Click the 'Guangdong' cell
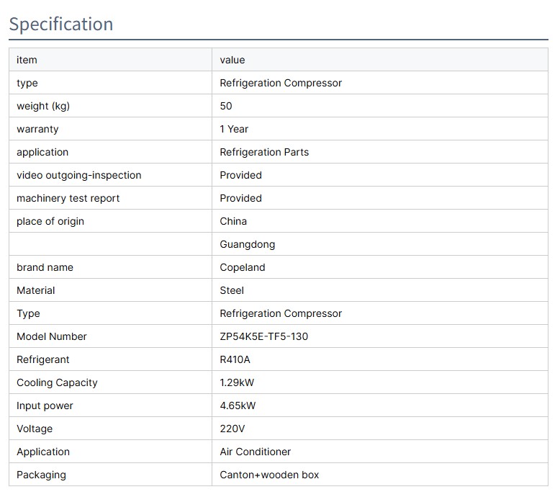 248,244
